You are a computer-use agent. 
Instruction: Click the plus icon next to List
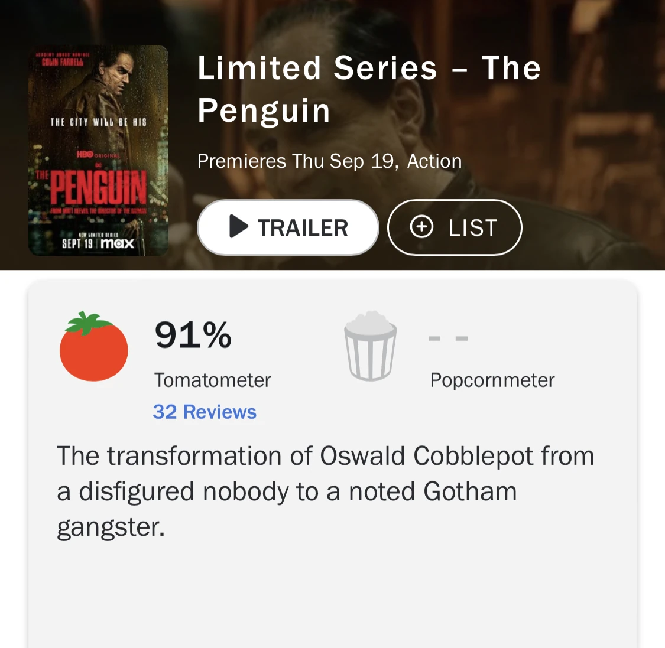pos(422,227)
